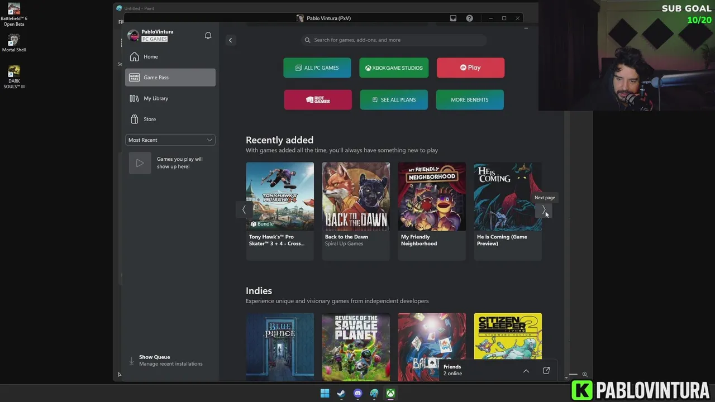Open Home in the sidebar
Screen dimensions: 715x402
[x=170, y=56]
